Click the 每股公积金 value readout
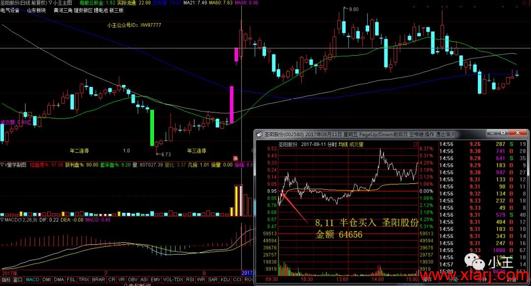This screenshot has width=531, height=286. (x=97, y=3)
